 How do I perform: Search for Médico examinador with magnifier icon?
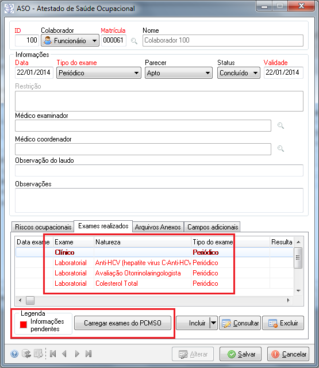[280, 125]
